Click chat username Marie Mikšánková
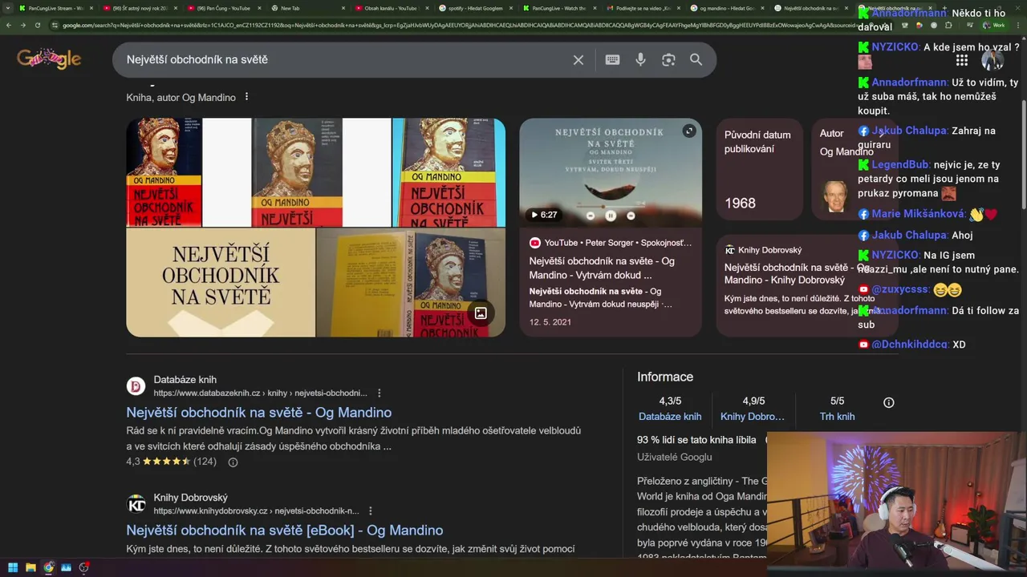This screenshot has height=577, width=1027. point(918,214)
